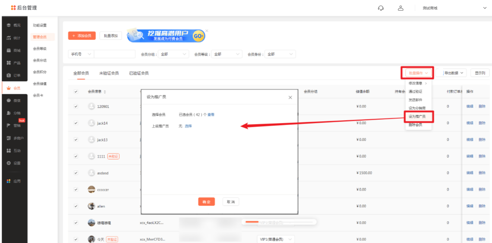492x243 pixels.
Task: Open 应用 apps sidebar section
Action: click(x=14, y=181)
